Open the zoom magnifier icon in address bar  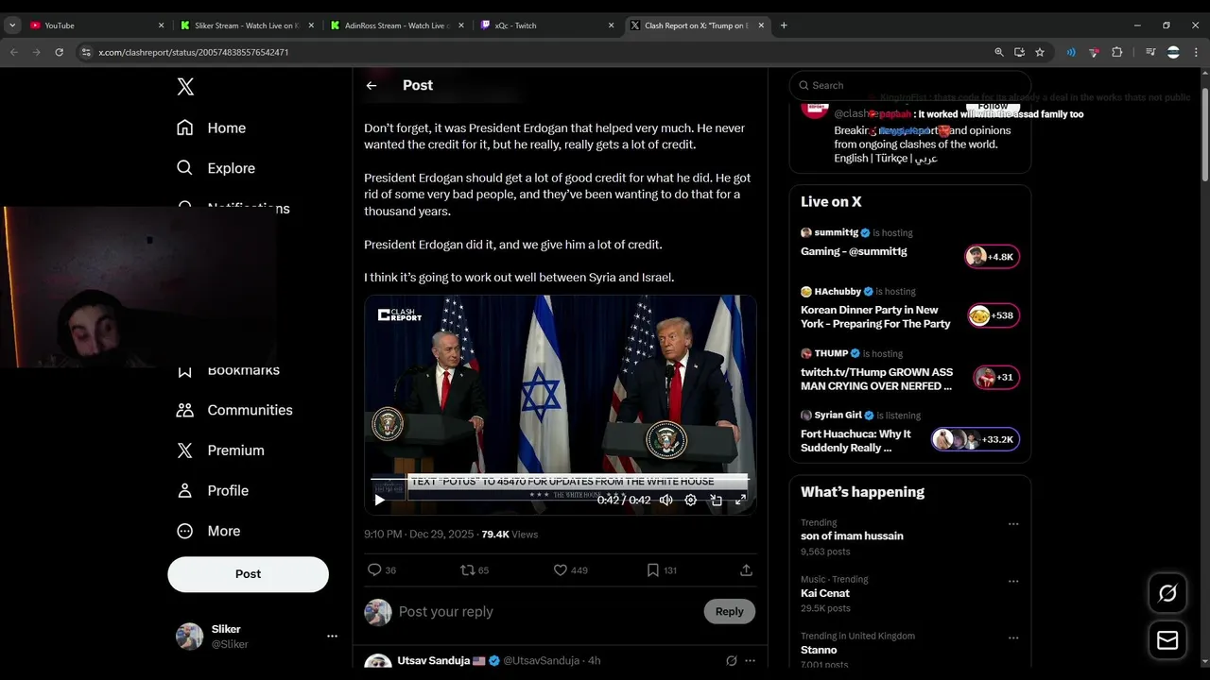pyautogui.click(x=999, y=52)
